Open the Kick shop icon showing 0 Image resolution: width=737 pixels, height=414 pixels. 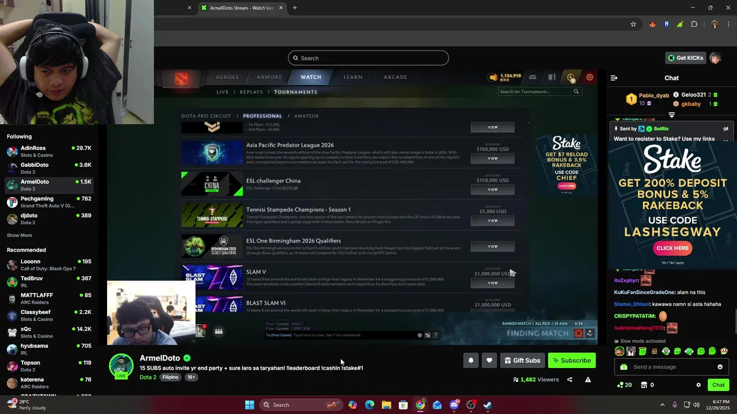[648, 385]
